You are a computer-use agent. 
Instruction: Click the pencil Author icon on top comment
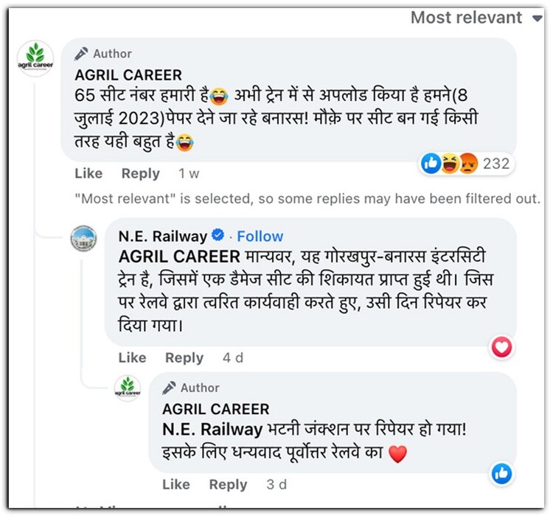(x=83, y=54)
